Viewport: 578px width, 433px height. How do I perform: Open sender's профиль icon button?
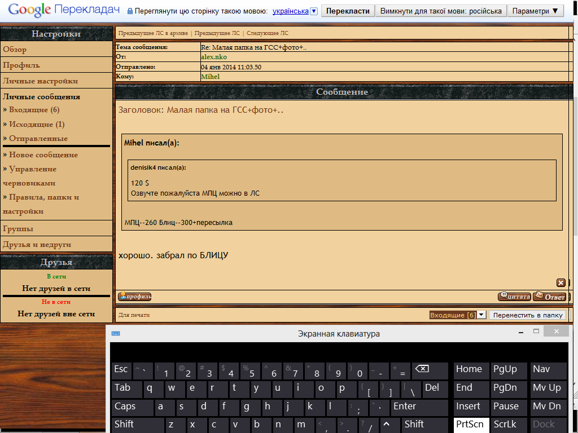point(134,297)
